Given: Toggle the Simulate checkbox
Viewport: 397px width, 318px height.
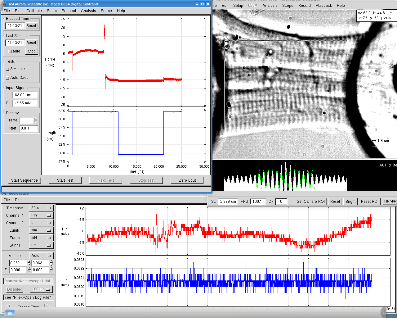Looking at the screenshot, I should click(x=8, y=69).
